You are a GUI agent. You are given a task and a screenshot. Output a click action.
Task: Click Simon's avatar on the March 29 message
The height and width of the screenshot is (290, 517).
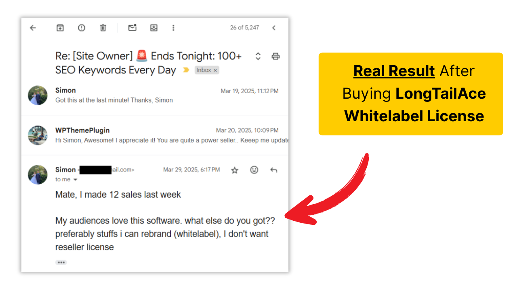[38, 174]
